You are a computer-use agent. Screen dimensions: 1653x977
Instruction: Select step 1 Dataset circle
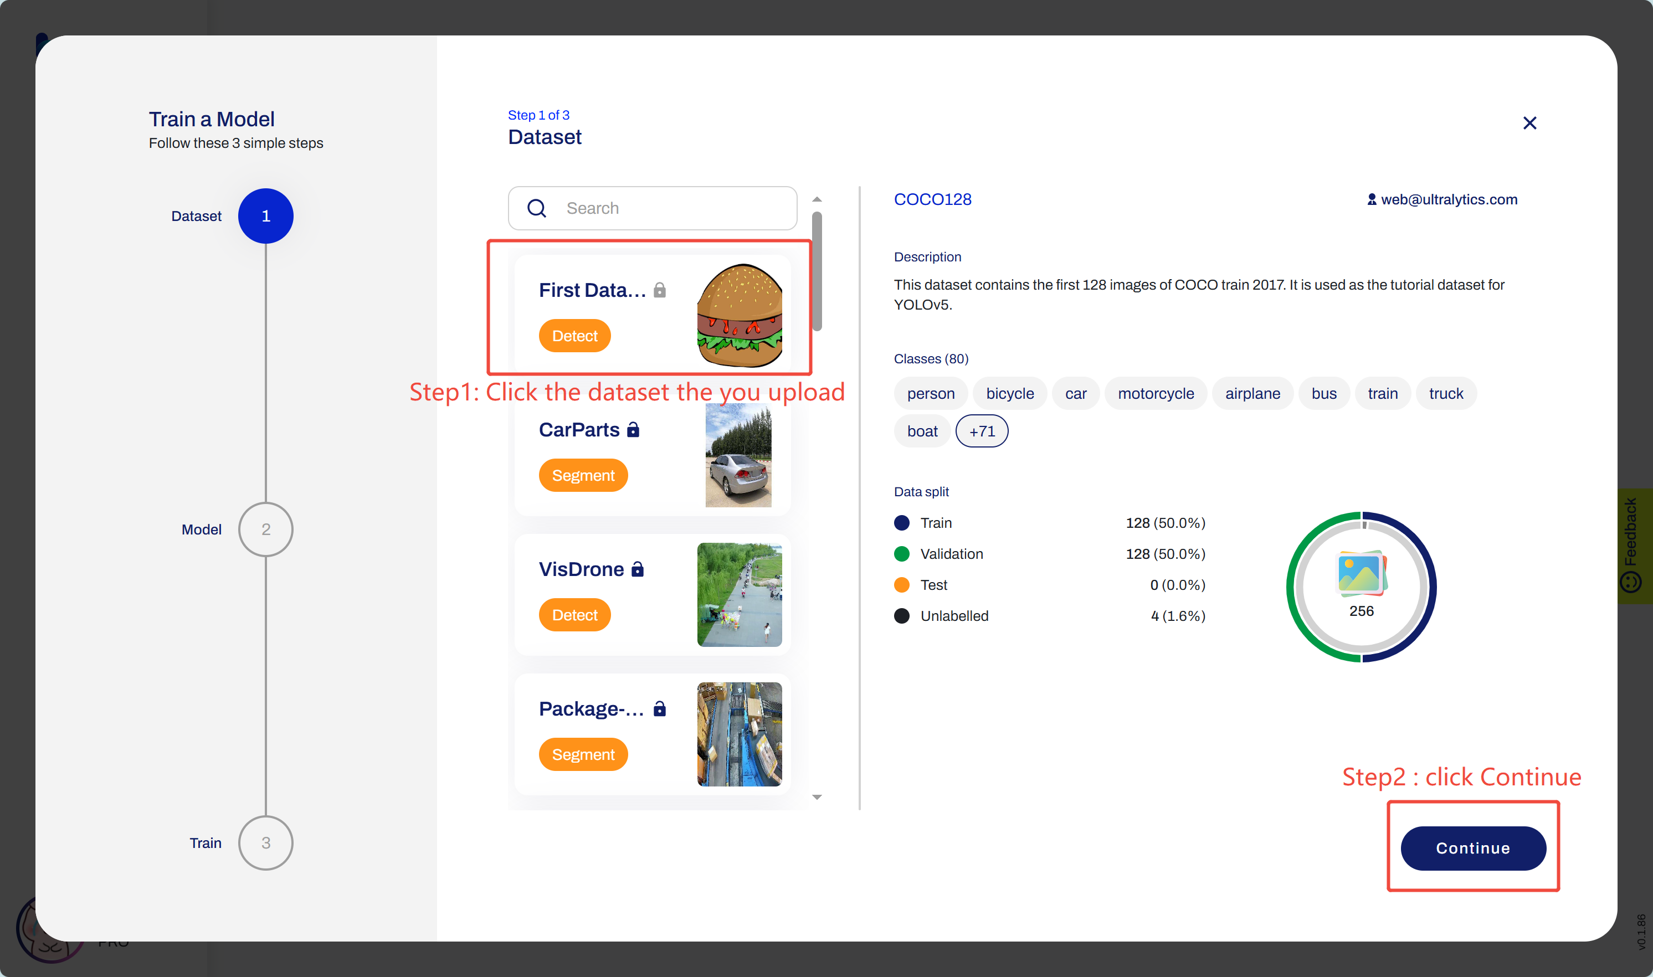(x=265, y=216)
